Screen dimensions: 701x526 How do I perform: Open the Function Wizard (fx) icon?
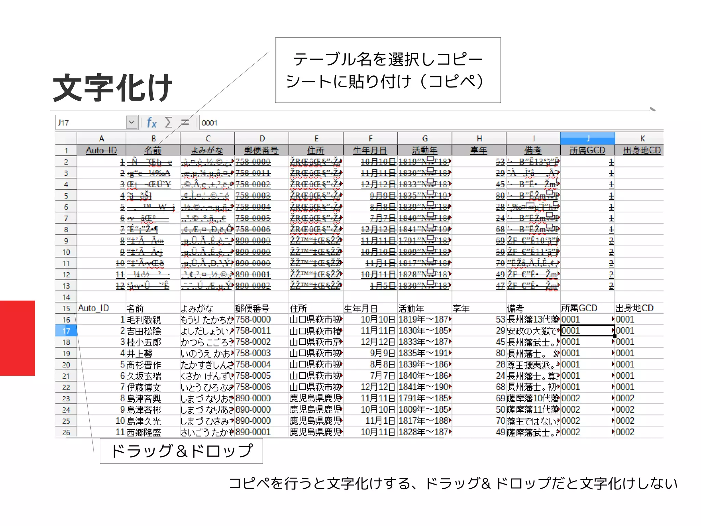151,122
